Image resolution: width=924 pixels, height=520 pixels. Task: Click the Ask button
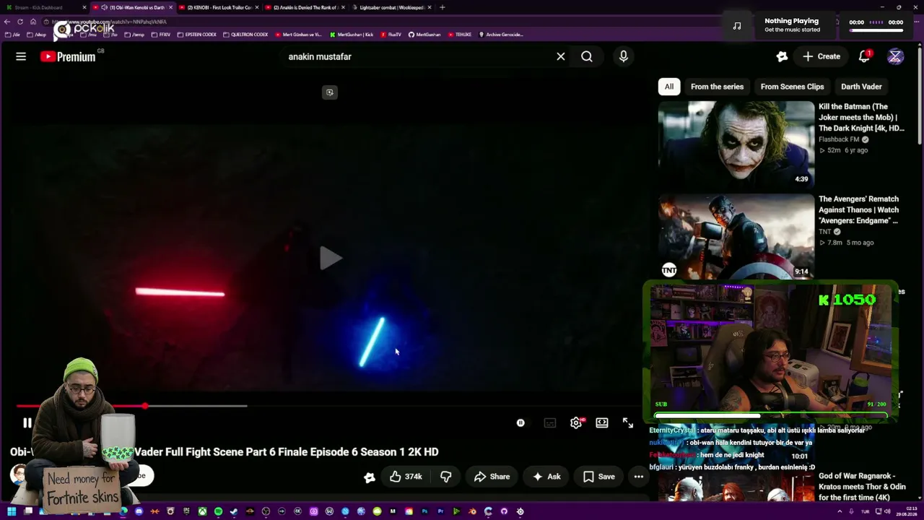click(546, 477)
